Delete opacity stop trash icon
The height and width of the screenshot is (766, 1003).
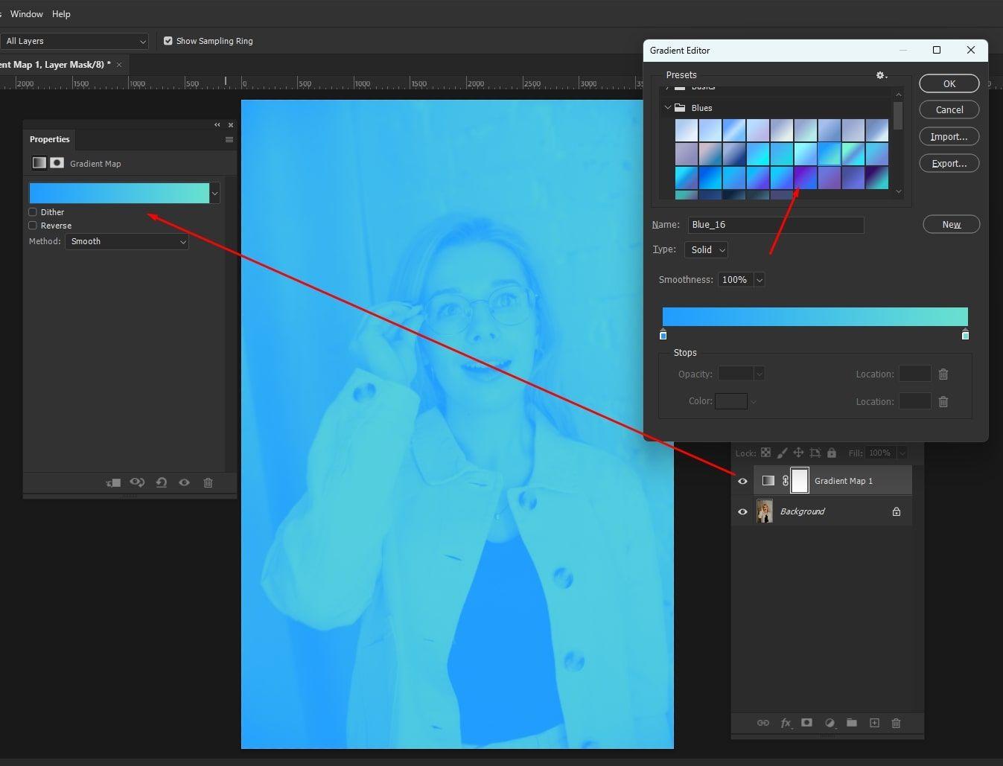(943, 374)
